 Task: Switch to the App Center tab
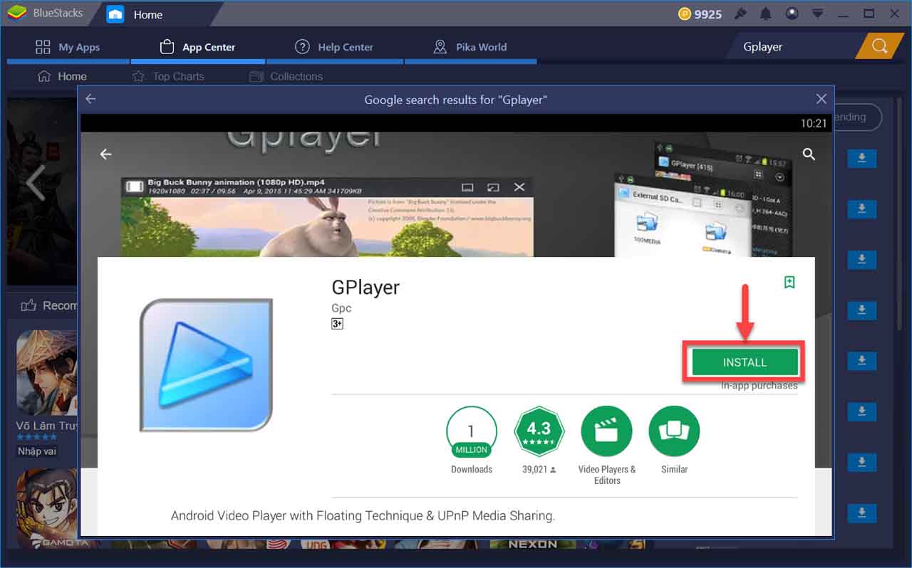pyautogui.click(x=197, y=47)
